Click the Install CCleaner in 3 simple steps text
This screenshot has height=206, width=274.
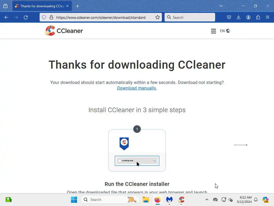click(137, 110)
